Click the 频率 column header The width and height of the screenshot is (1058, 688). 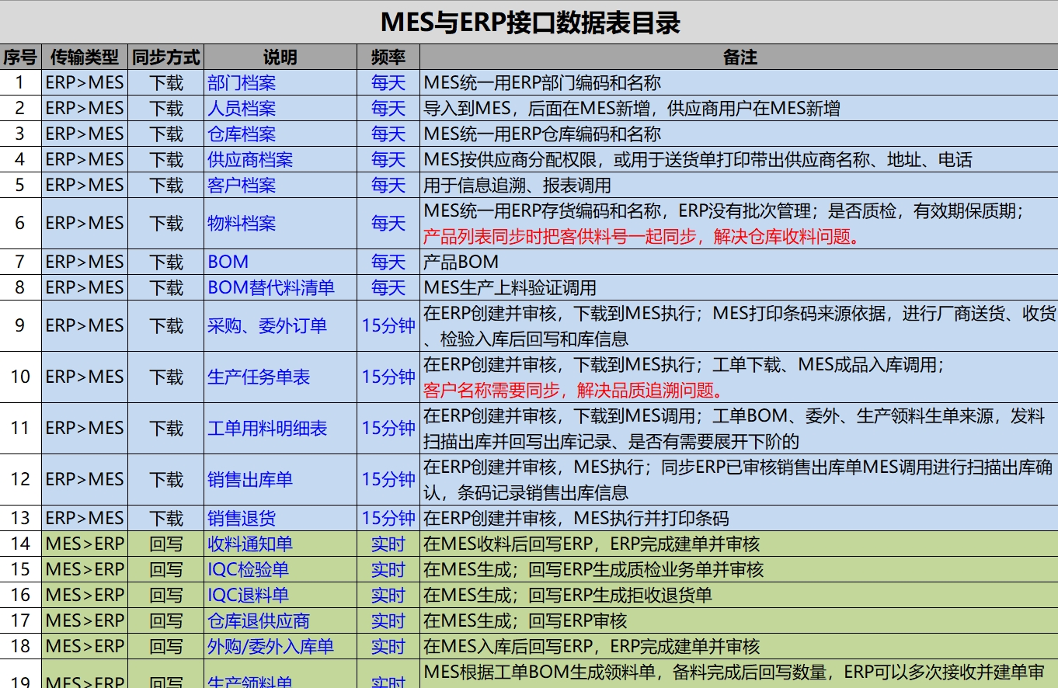click(388, 57)
